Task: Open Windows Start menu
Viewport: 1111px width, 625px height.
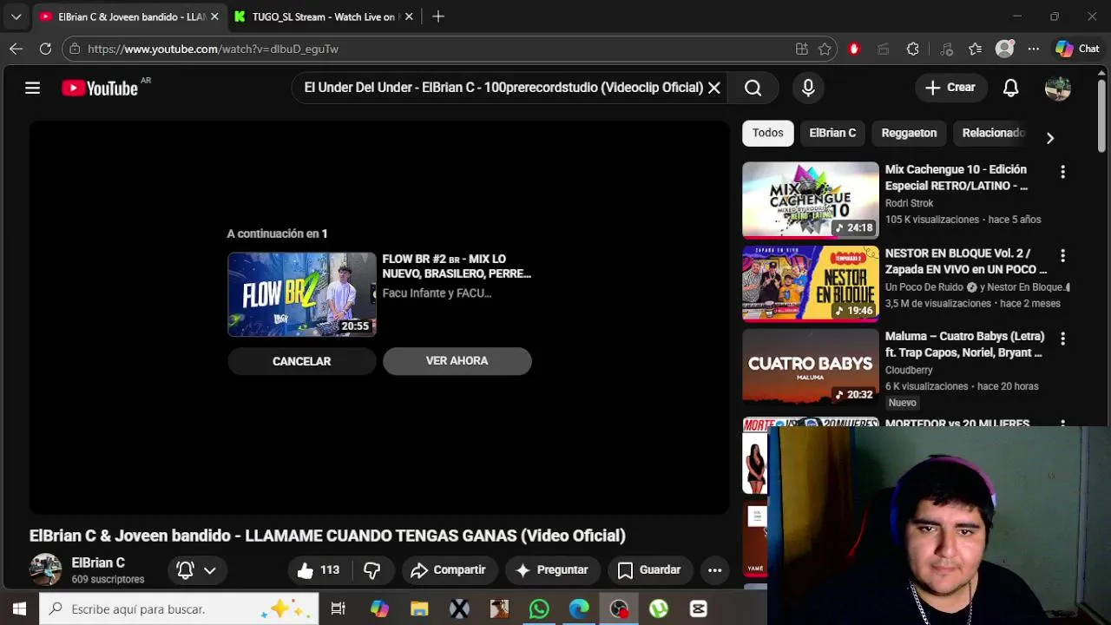Action: click(19, 609)
